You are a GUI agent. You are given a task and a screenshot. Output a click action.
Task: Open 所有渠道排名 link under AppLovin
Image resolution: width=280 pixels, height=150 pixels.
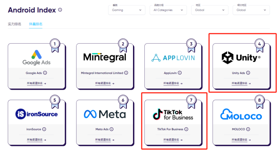click(x=173, y=83)
